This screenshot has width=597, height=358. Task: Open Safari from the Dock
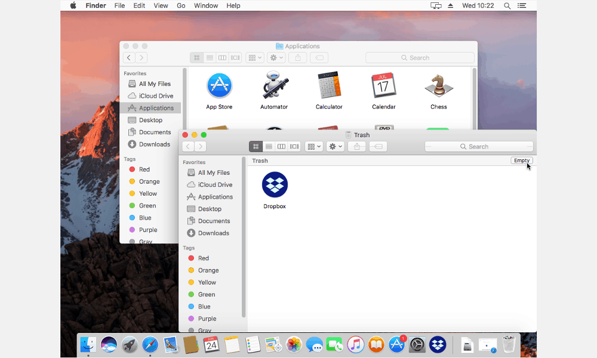click(150, 345)
